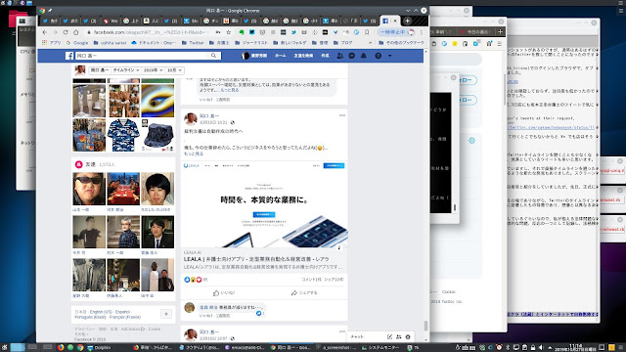626x352 pixels.
Task: Click the Evernote extension icon in Chrome
Action: click(242, 32)
